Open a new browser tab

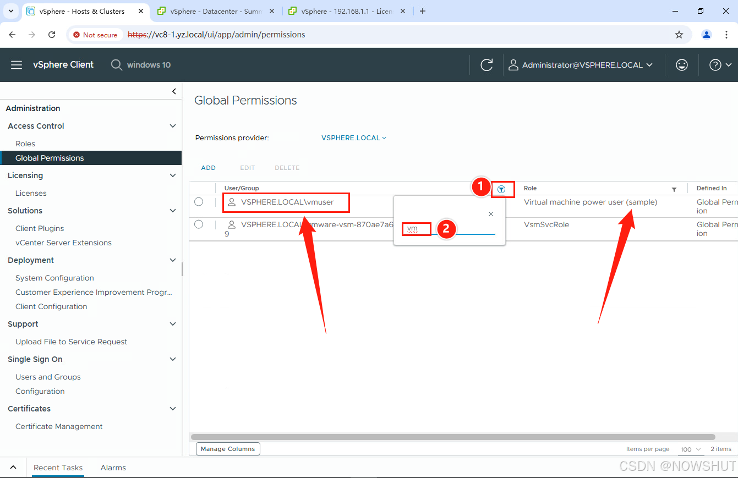coord(423,11)
